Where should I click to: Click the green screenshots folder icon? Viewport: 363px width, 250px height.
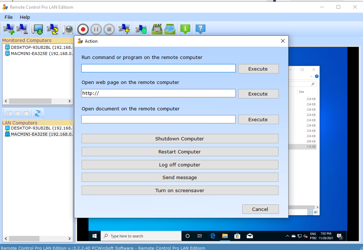point(170,29)
